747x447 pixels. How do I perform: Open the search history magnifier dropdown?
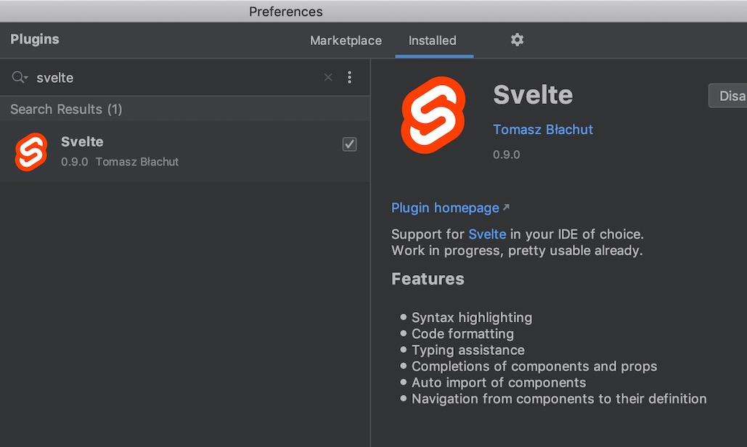tap(20, 77)
